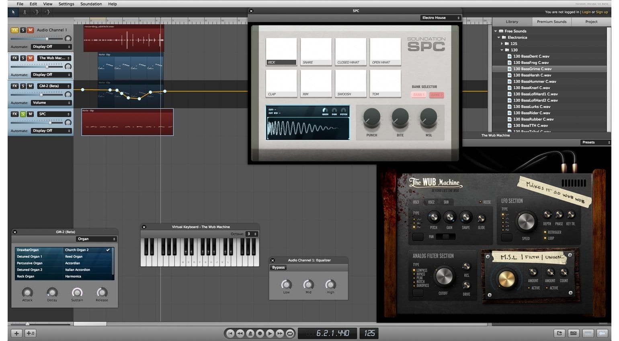Open the GM-2 (Beta) instrument dropdown
Image resolution: width=619 pixels, height=341 pixels.
54,86
